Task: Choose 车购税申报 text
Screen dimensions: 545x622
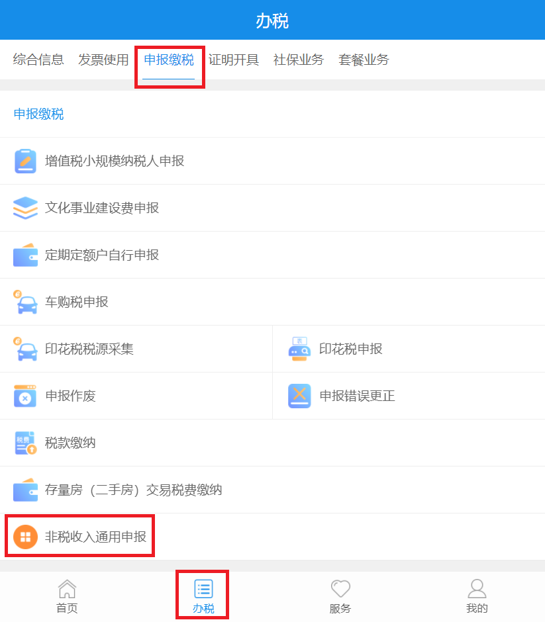Action: click(x=77, y=302)
